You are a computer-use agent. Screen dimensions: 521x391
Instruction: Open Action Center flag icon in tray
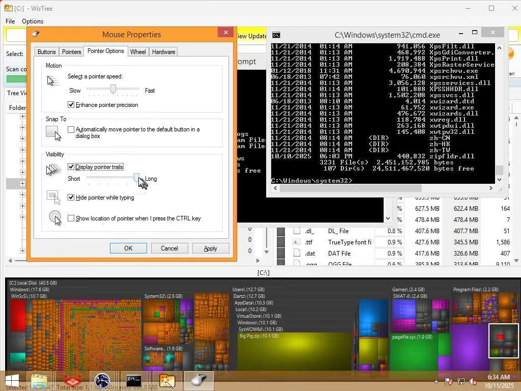448,381
